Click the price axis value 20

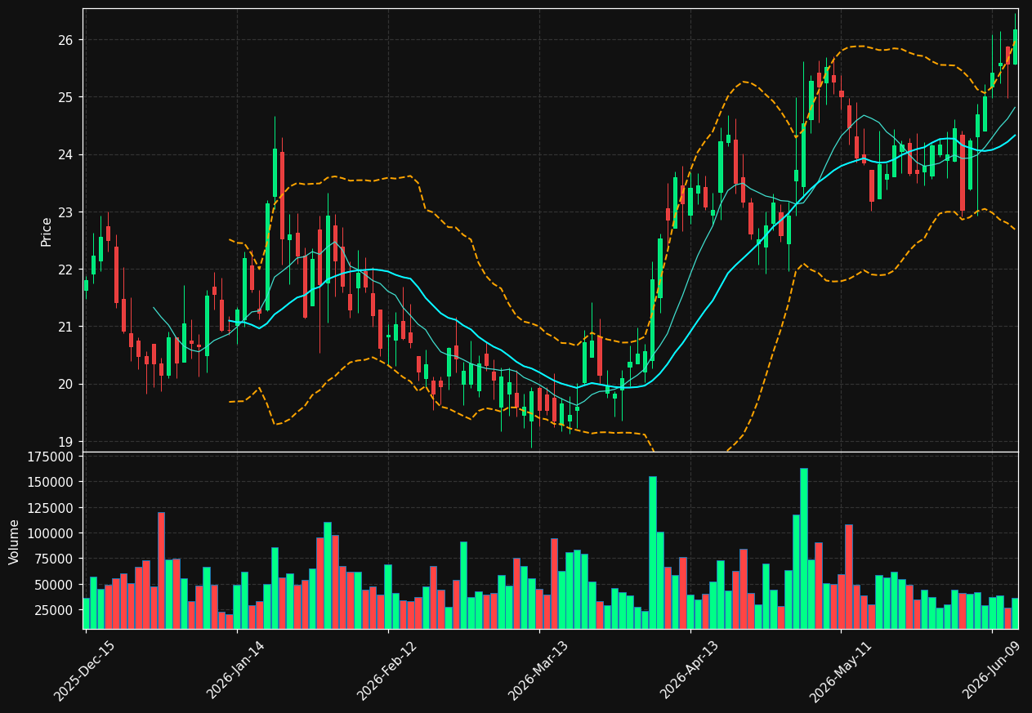(66, 384)
